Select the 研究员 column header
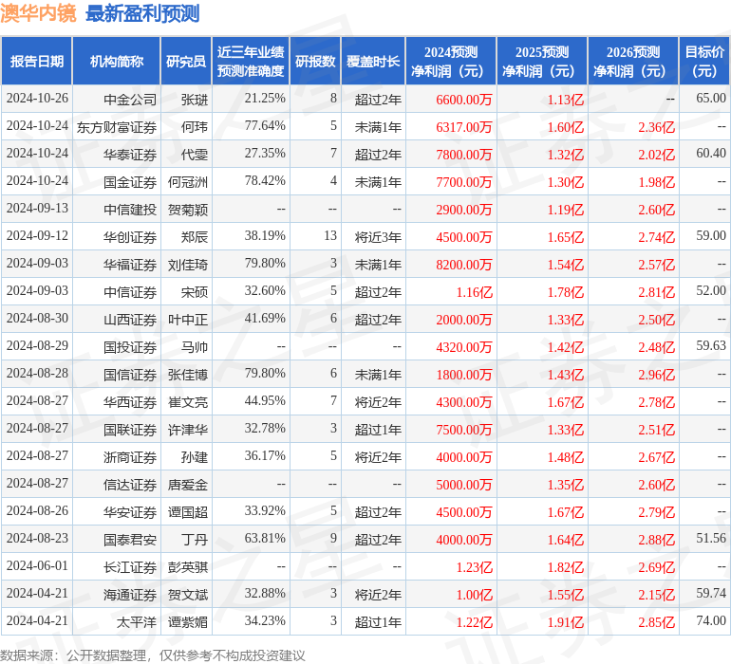The height and width of the screenshot is (664, 731). (x=186, y=61)
